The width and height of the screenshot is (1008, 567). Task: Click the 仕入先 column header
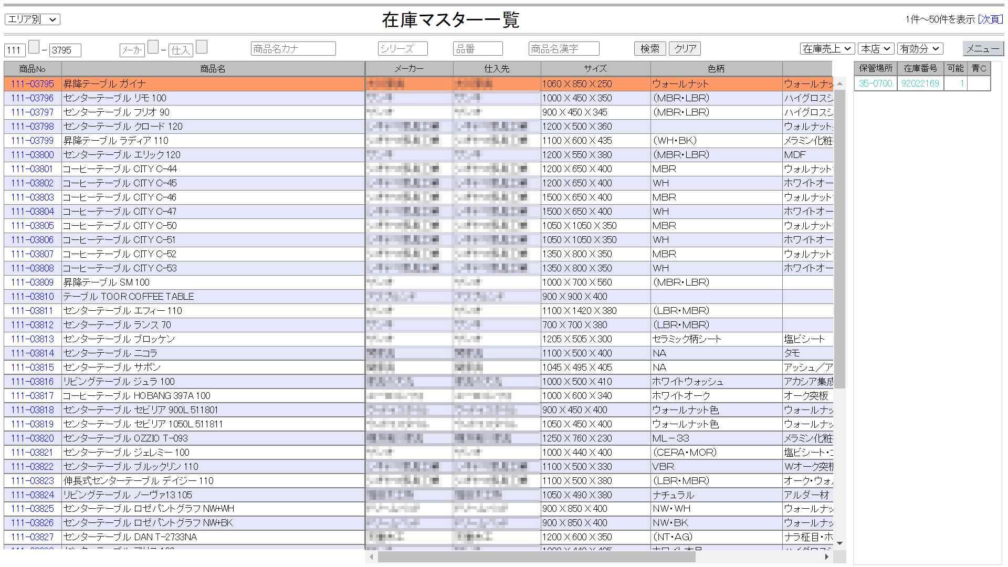coord(497,69)
